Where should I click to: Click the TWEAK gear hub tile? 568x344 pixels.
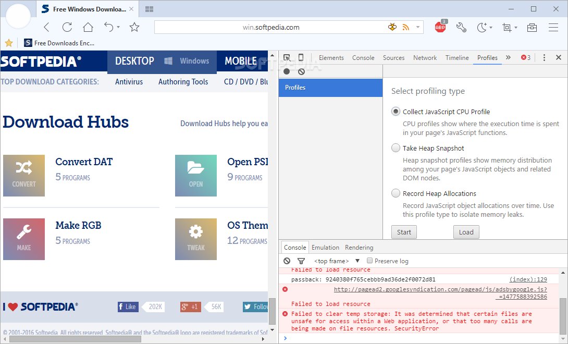click(196, 239)
